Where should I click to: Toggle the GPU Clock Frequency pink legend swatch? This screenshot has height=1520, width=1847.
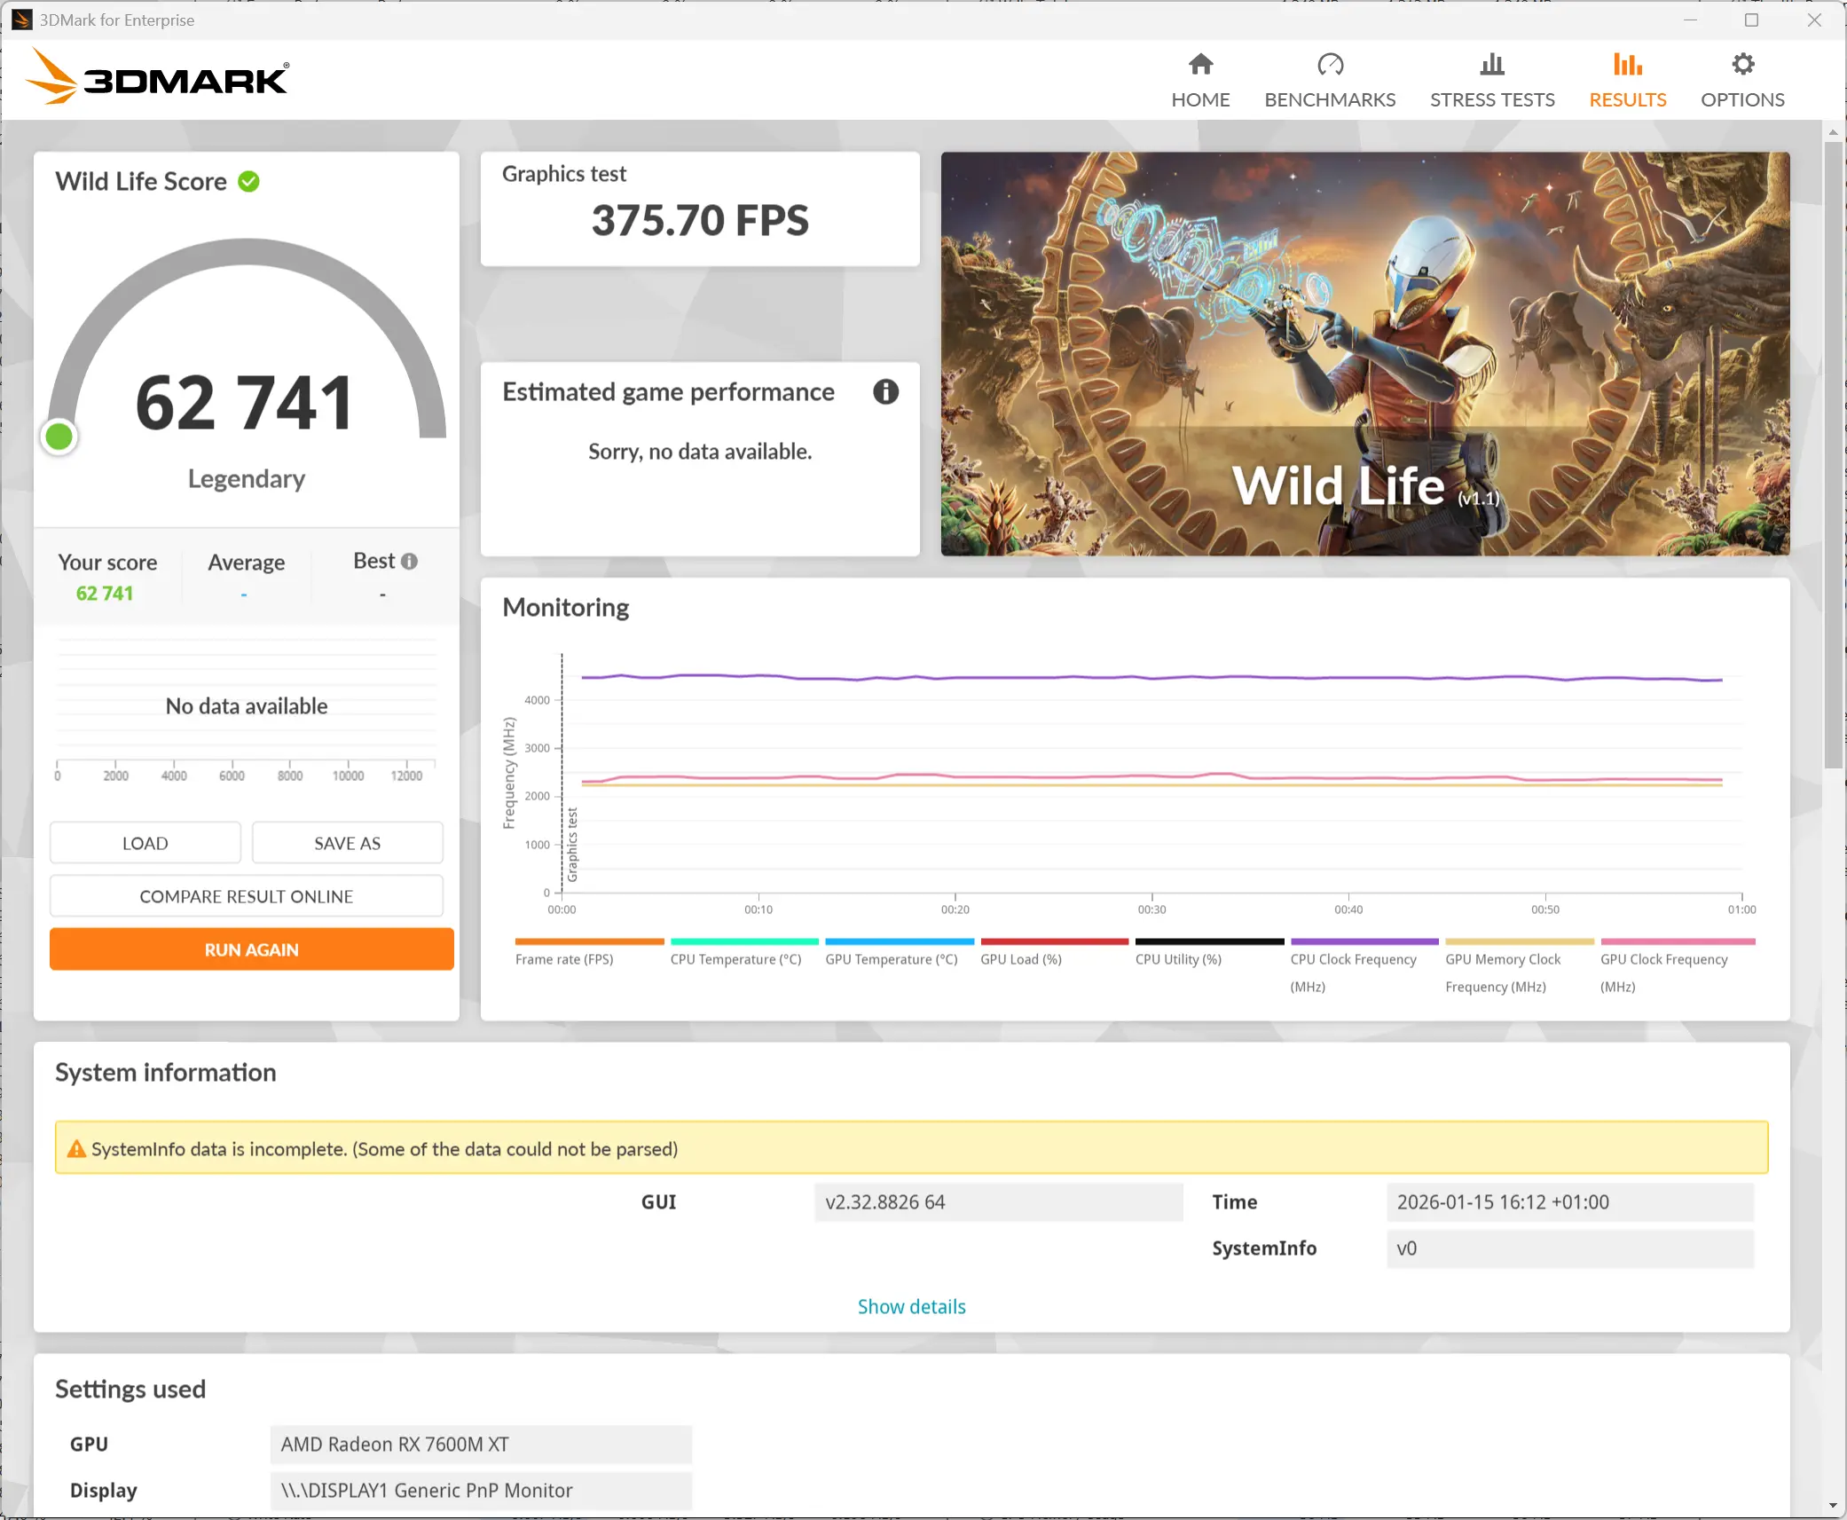tap(1677, 941)
